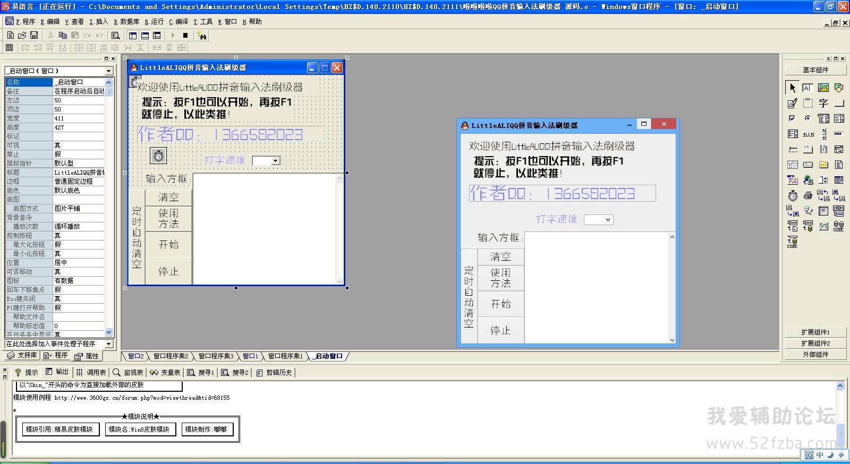Select the ODBC database component in the last palette row
850x464 pixels.
pyautogui.click(x=793, y=242)
